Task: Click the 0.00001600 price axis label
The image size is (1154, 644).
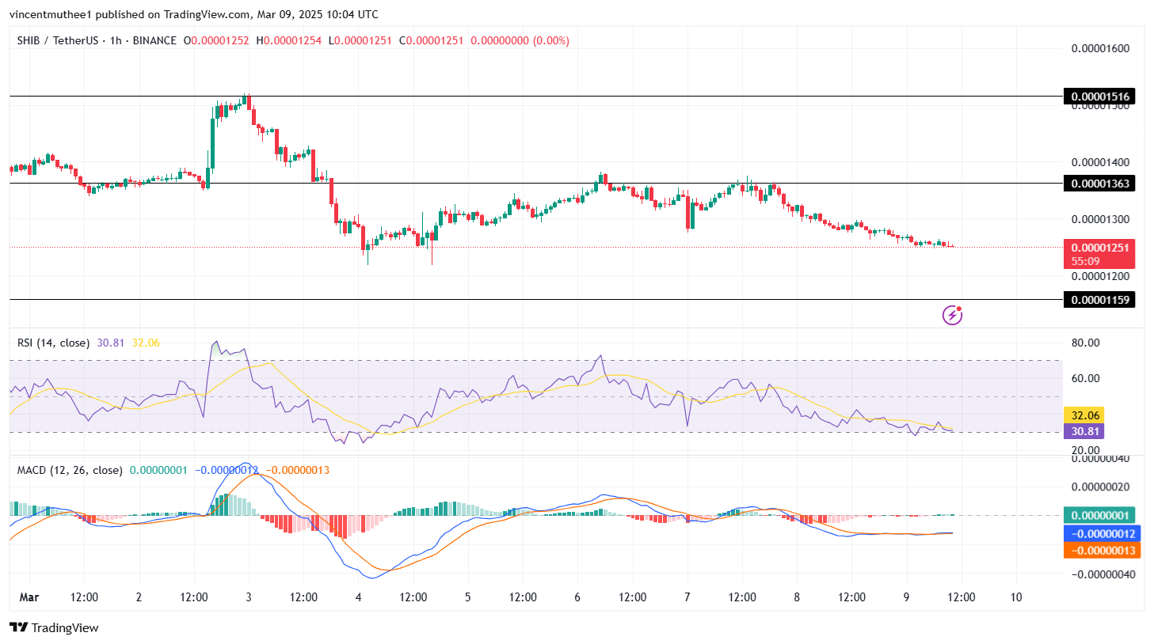Action: point(1100,48)
